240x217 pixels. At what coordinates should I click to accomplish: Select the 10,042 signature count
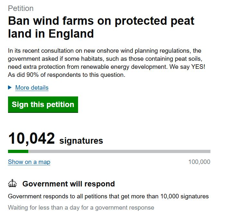[31, 139]
